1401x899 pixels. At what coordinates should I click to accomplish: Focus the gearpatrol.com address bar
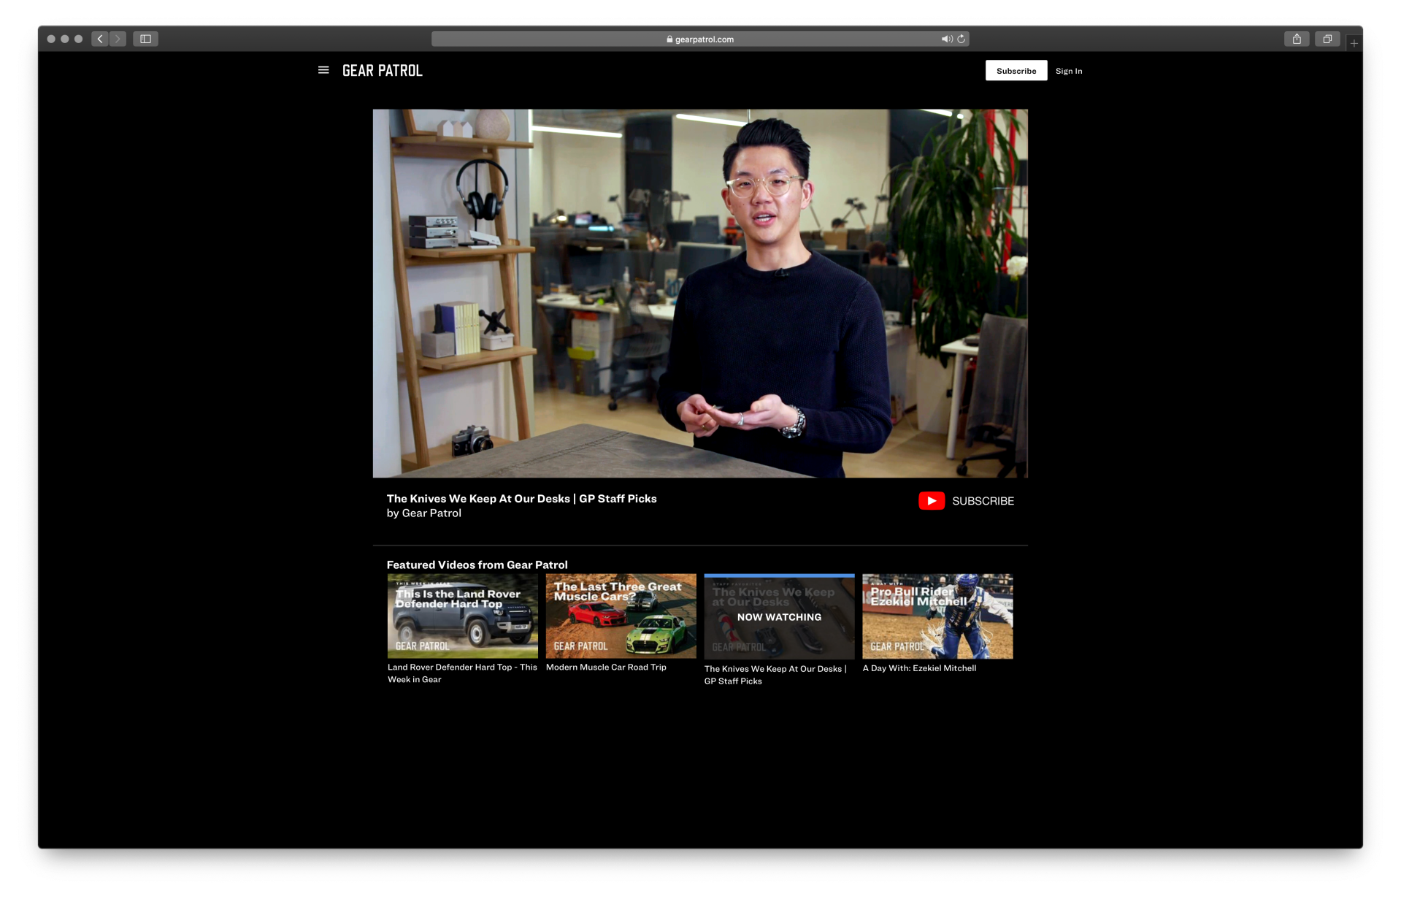pos(700,39)
